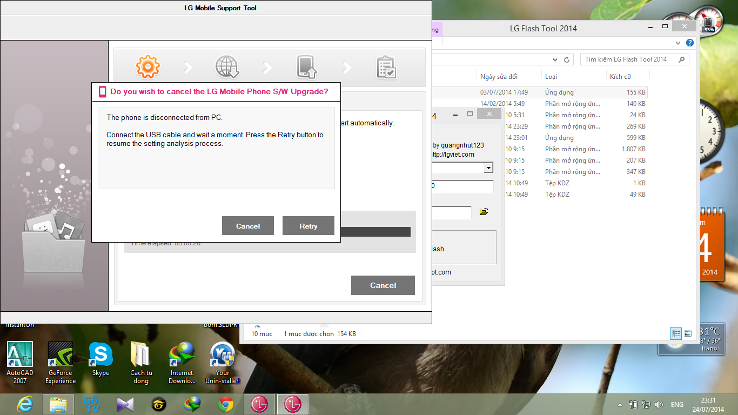This screenshot has width=738, height=415.
Task: Click the globe download step icon
Action: tap(227, 68)
